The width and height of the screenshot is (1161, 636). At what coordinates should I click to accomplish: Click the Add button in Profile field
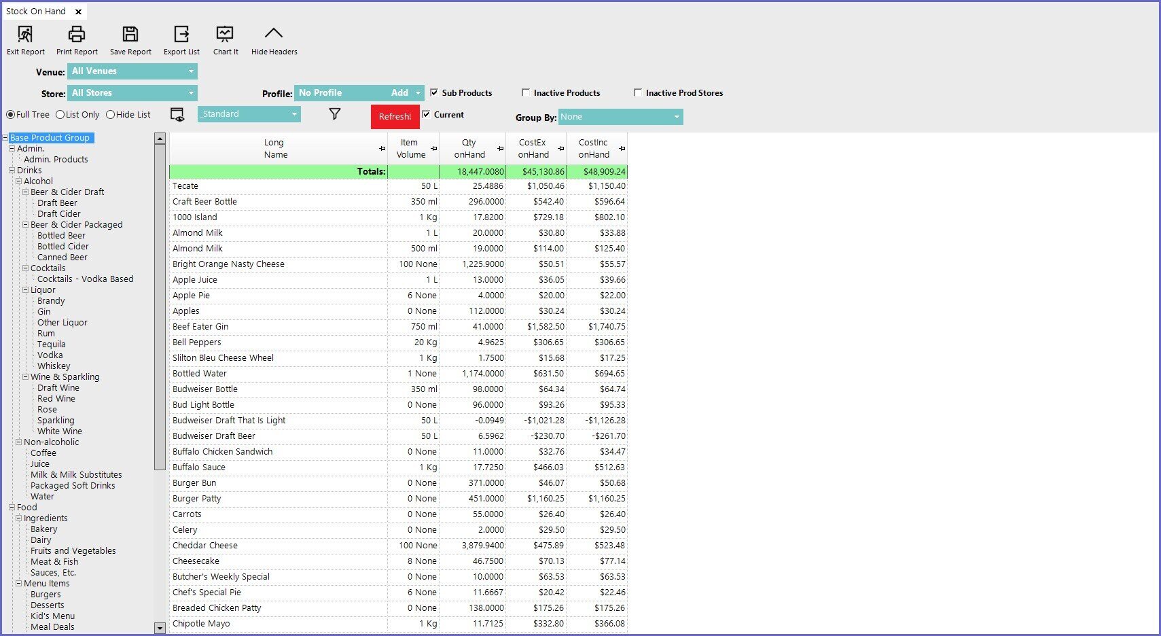399,93
